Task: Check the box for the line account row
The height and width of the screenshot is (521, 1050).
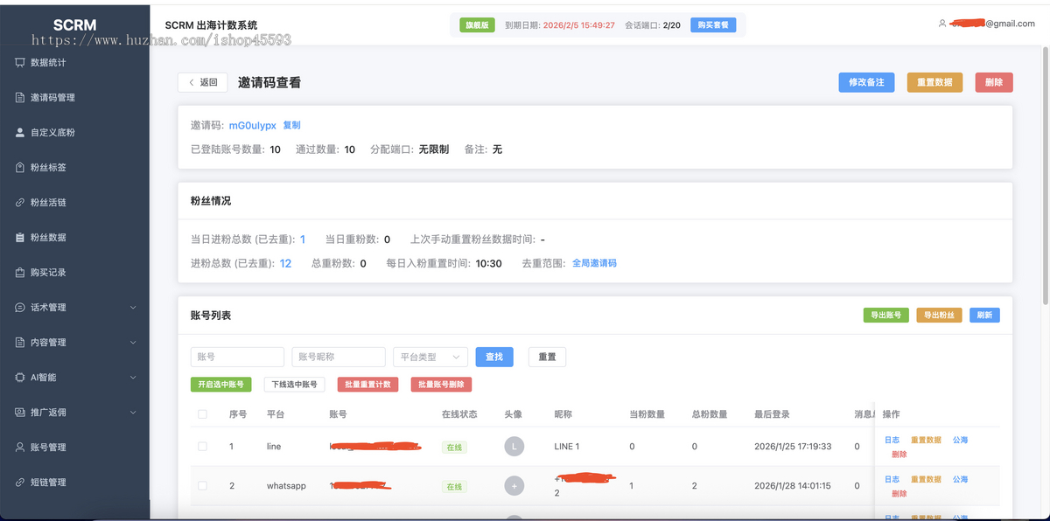Action: coord(203,447)
